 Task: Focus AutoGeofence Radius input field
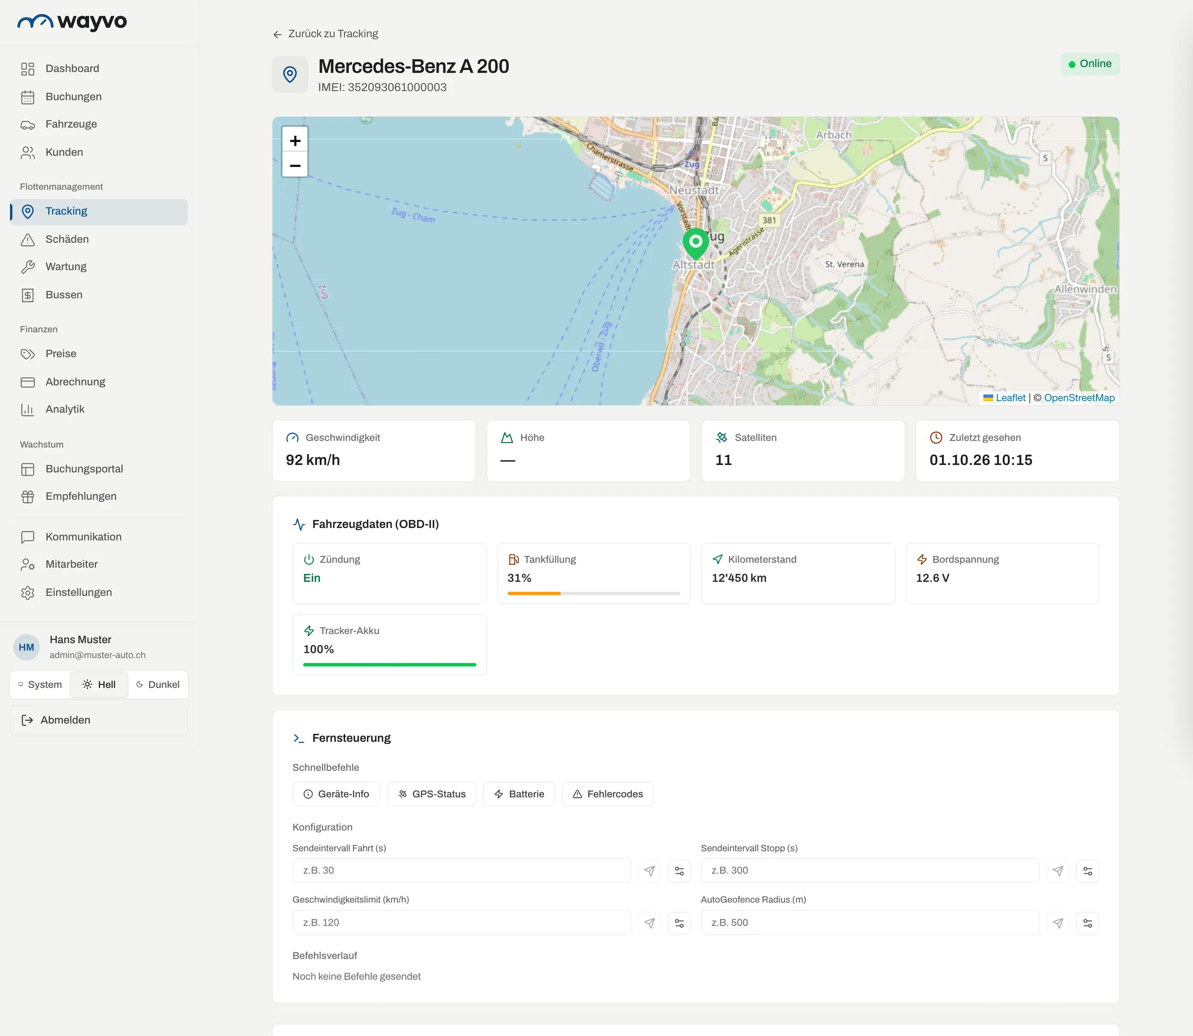pyautogui.click(x=870, y=923)
